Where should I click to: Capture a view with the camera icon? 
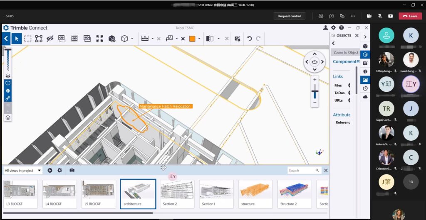72,170
